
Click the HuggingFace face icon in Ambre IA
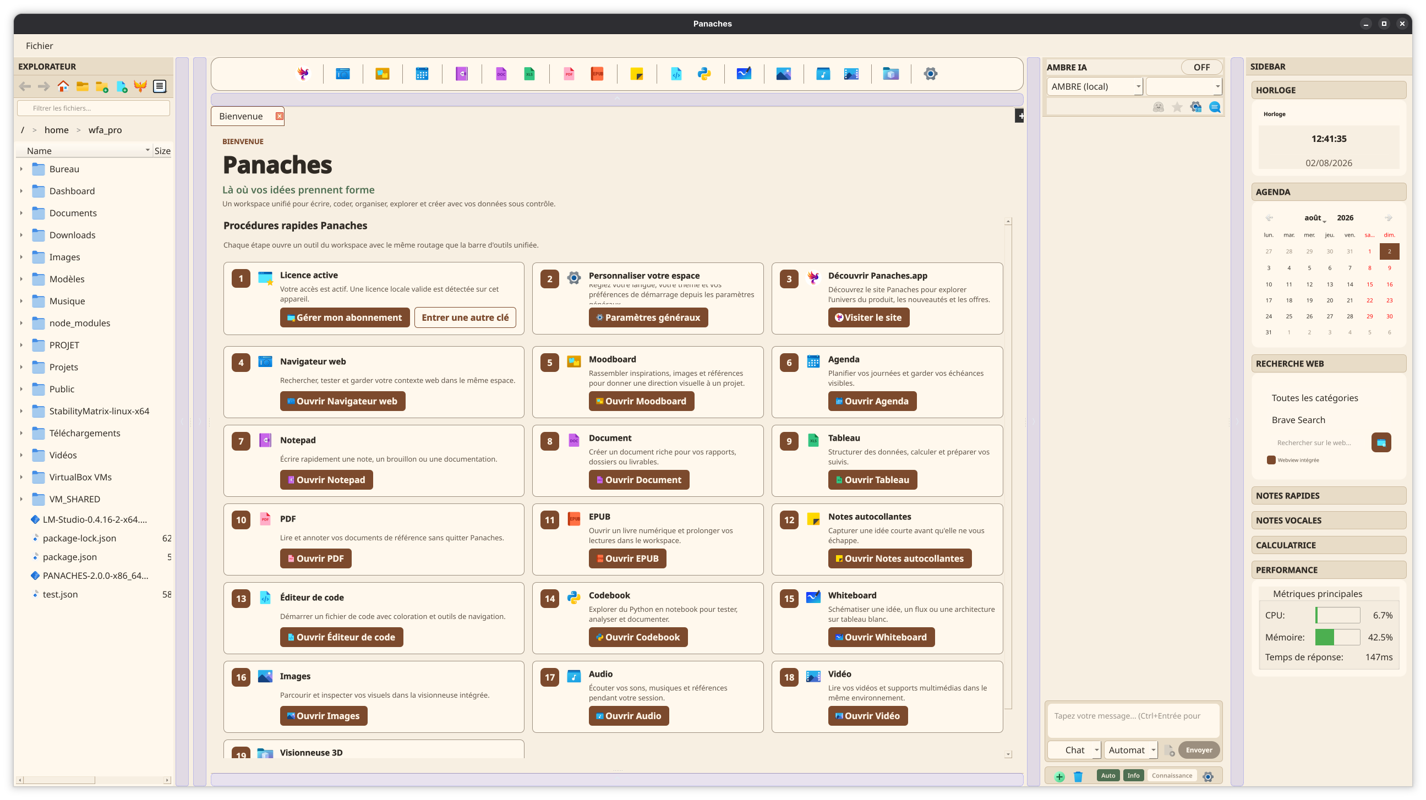tap(1158, 107)
